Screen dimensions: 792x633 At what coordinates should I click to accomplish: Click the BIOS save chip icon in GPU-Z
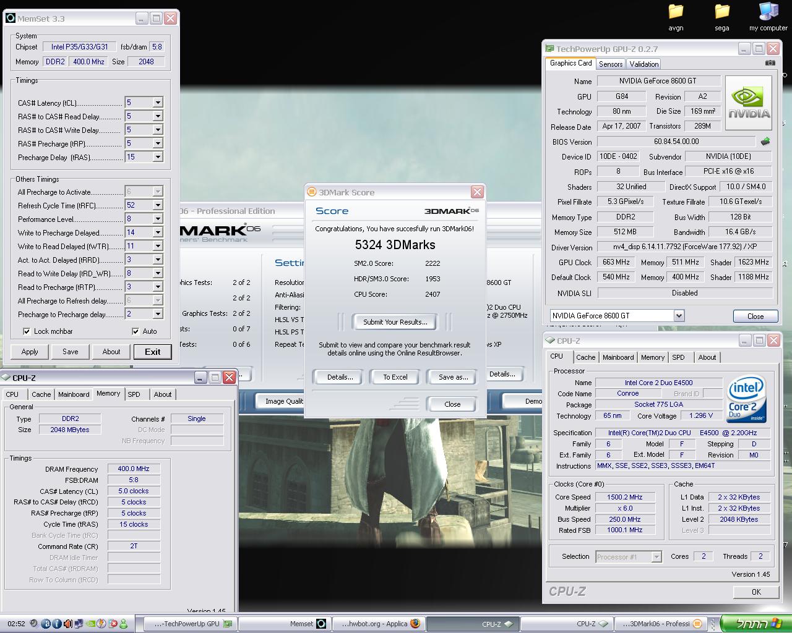pyautogui.click(x=765, y=142)
